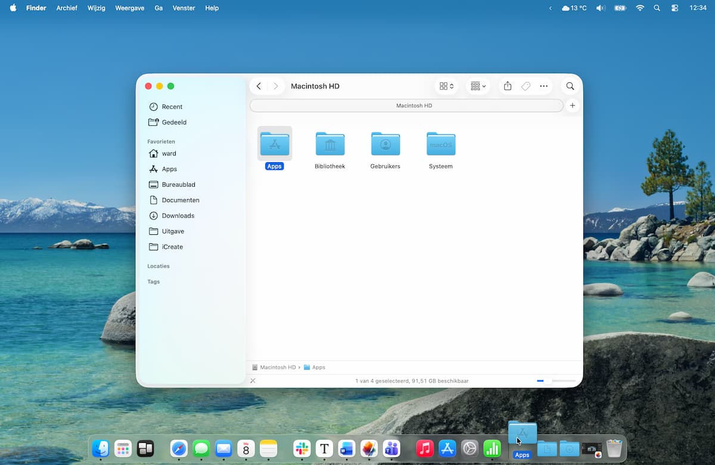The width and height of the screenshot is (715, 465).
Task: Click the icon size slider
Action: 557,380
